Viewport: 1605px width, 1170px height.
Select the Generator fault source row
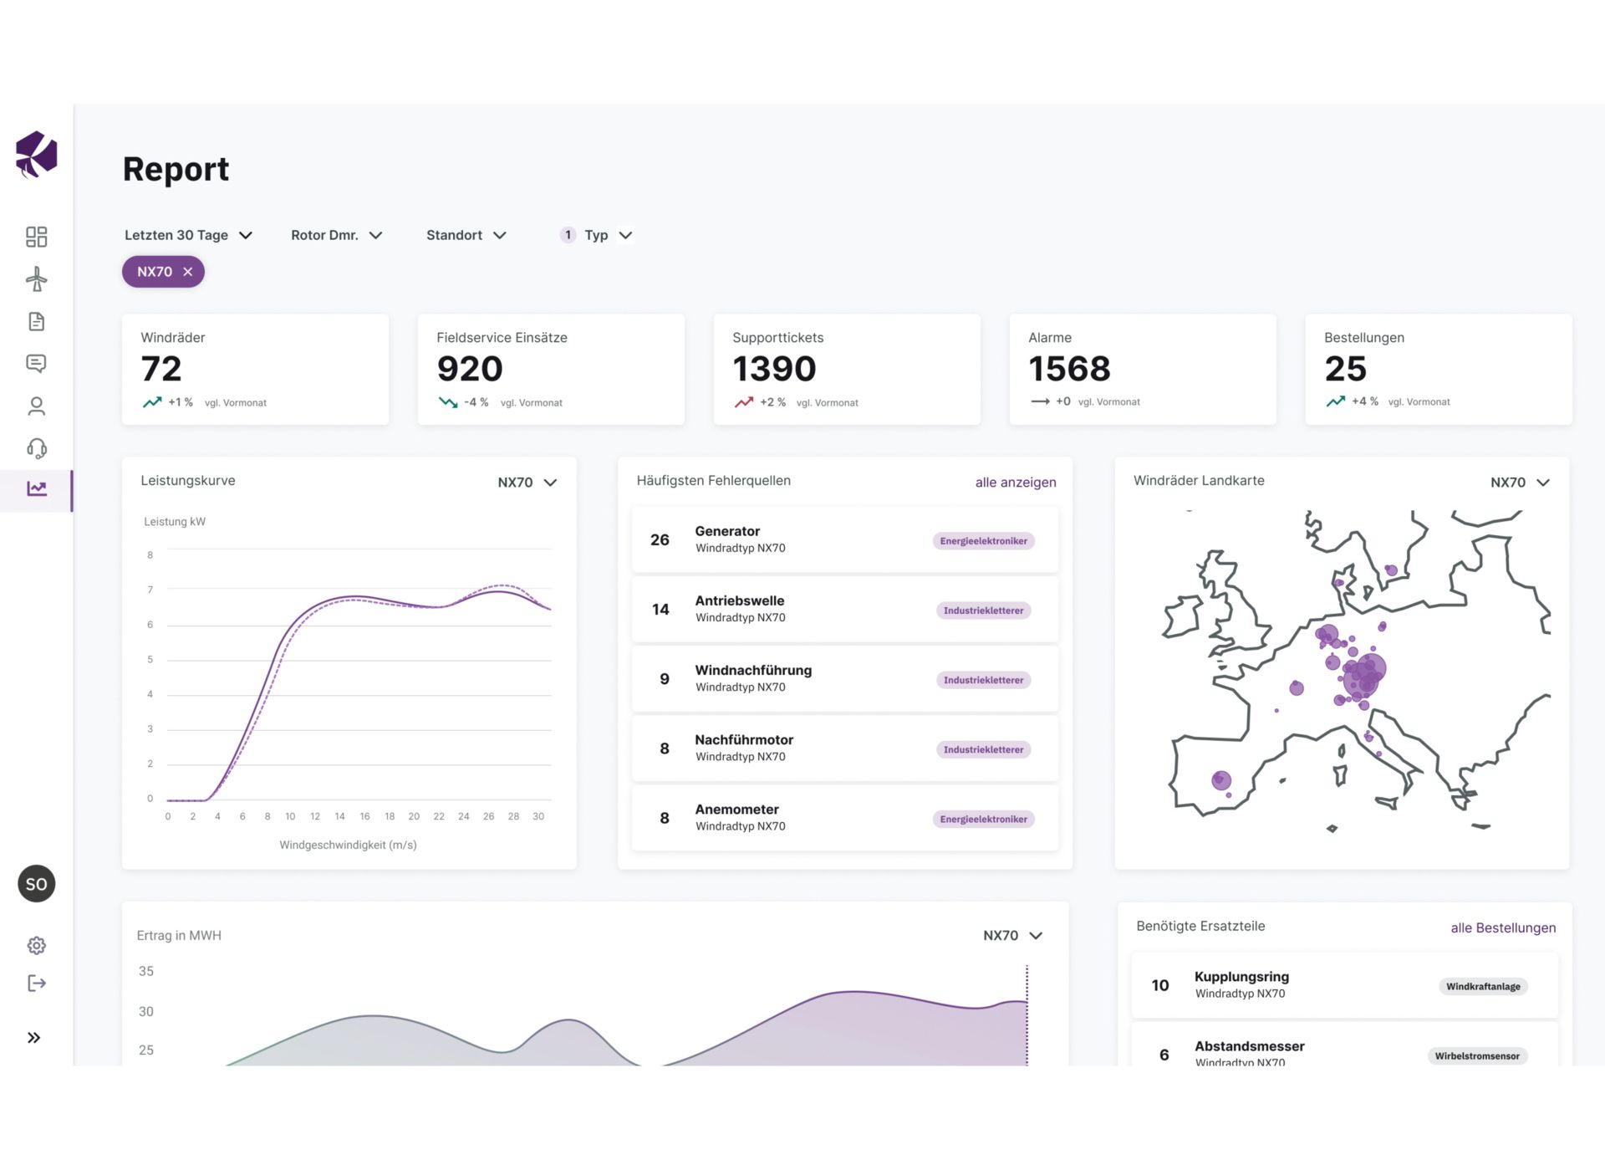point(844,539)
